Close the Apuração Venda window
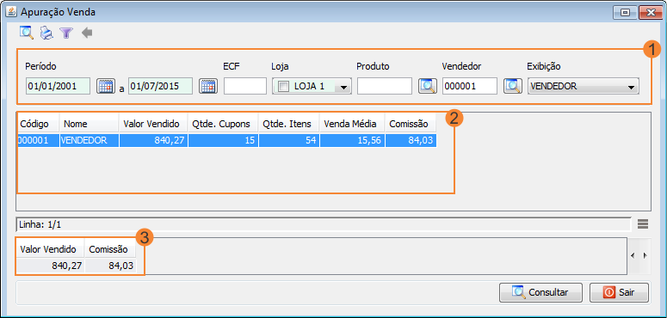The height and width of the screenshot is (318, 667). click(651, 12)
